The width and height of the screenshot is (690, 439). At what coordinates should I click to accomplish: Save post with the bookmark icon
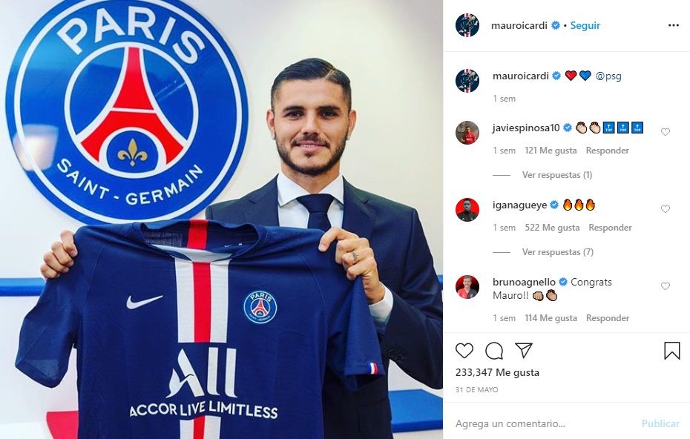pos(672,351)
